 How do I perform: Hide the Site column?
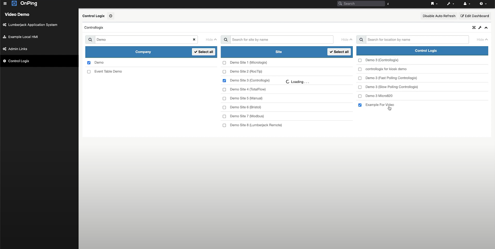(x=346, y=40)
